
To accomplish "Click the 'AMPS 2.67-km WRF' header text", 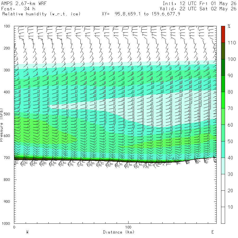I will [24, 3].
